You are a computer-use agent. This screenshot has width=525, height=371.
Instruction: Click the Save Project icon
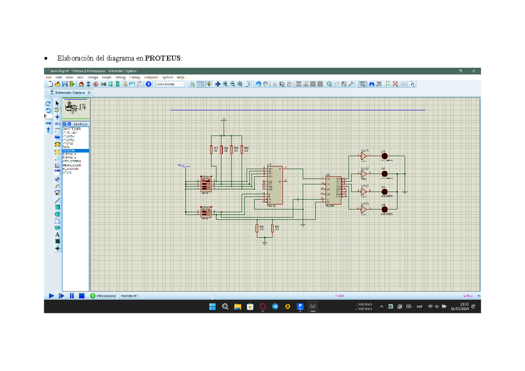[65, 84]
